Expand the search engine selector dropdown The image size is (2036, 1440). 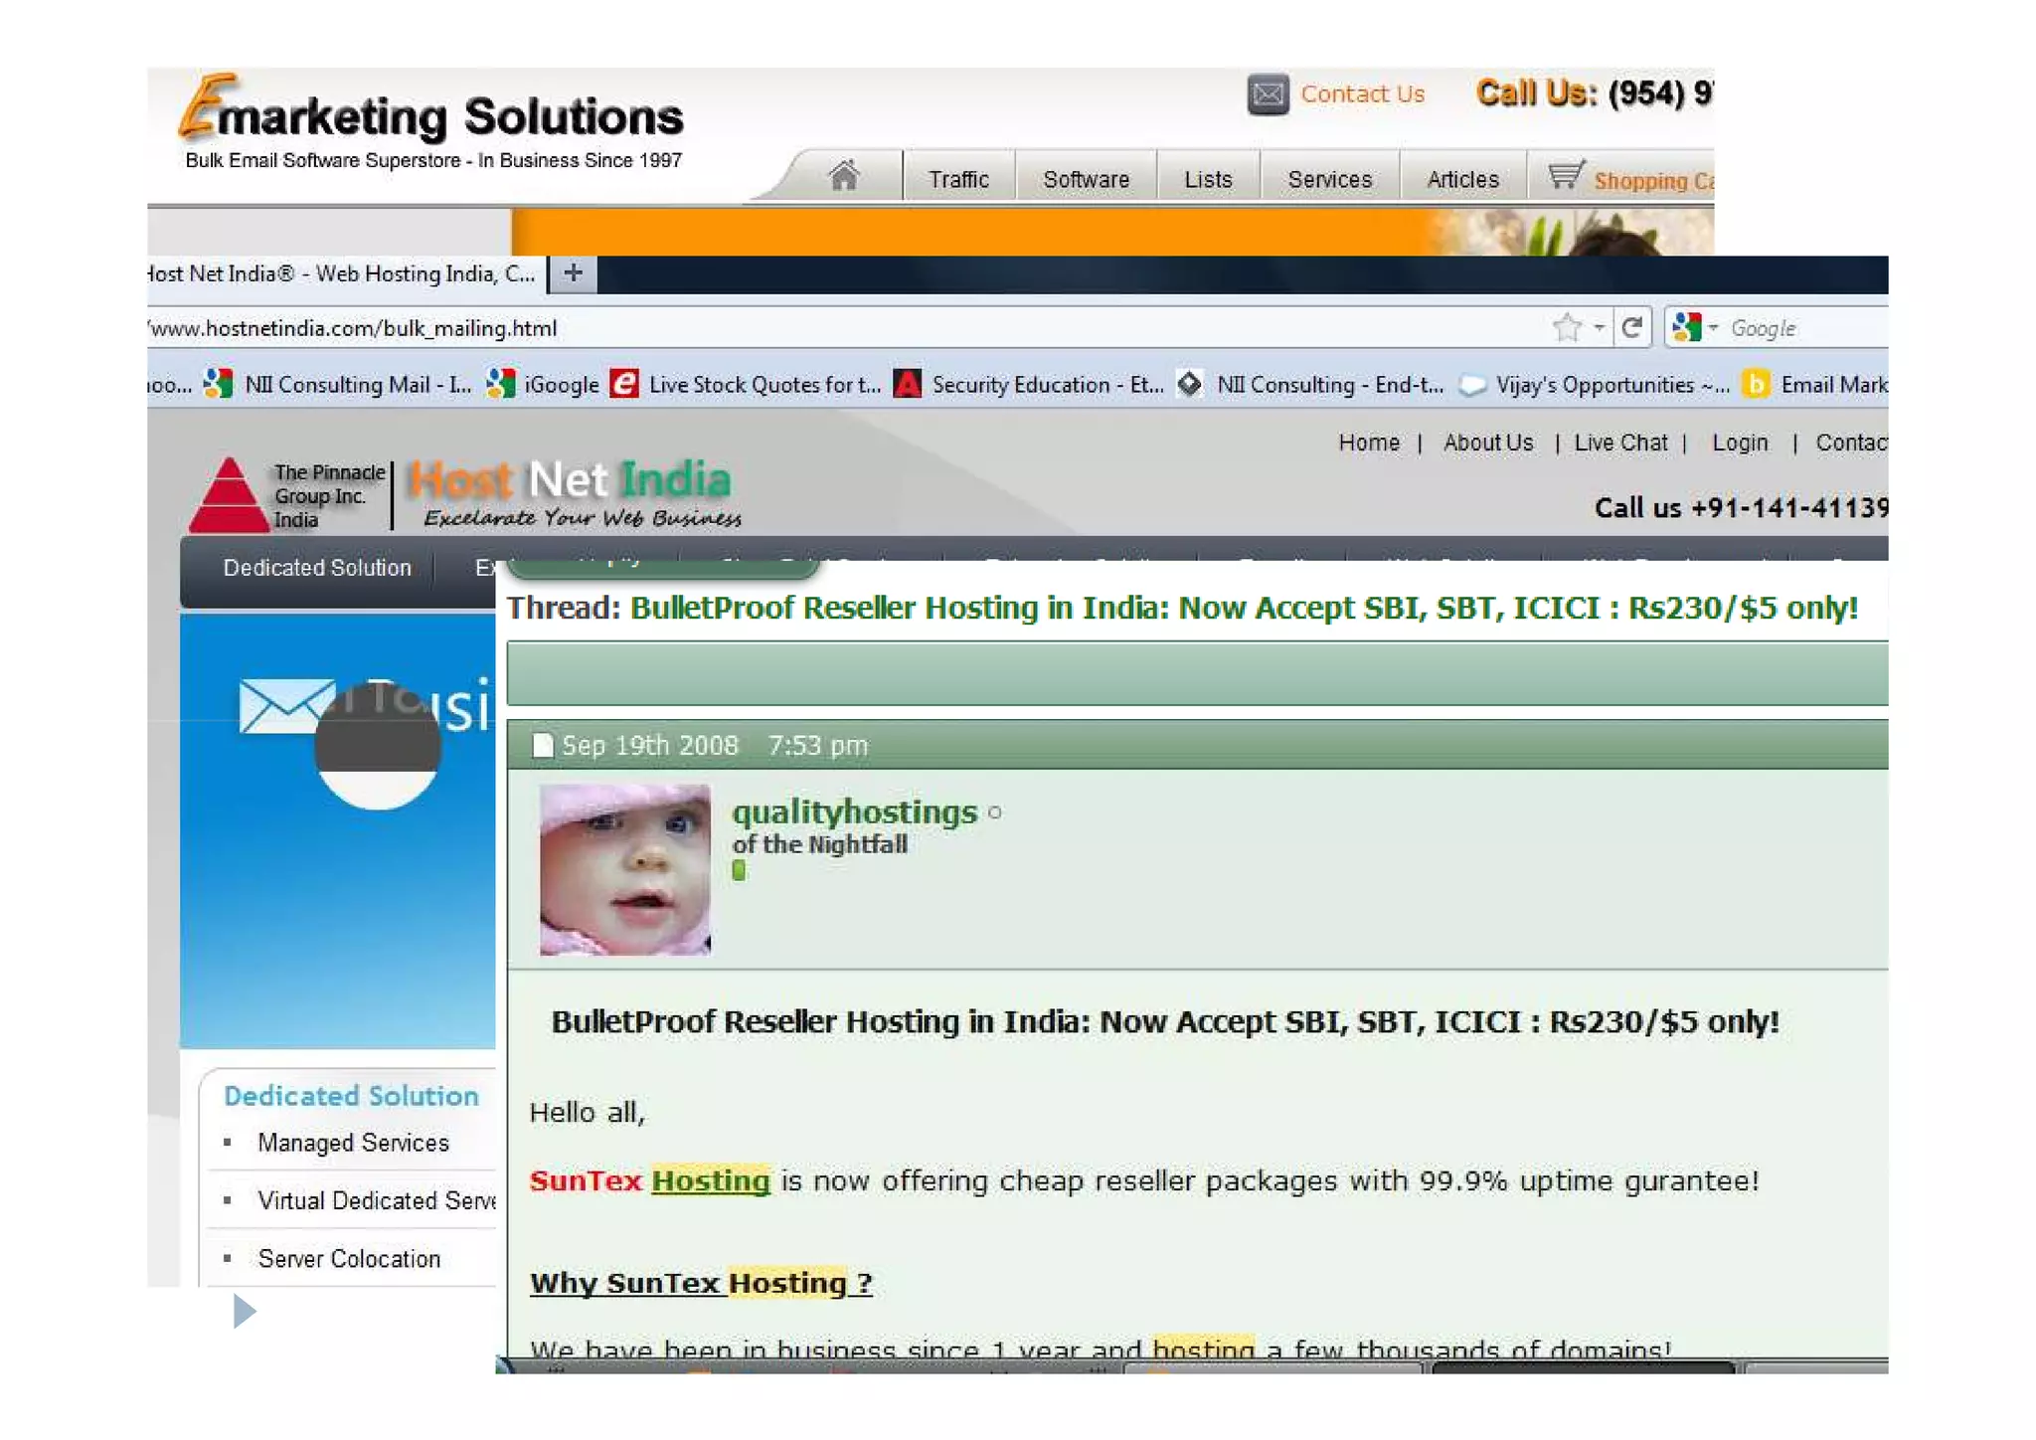(1713, 327)
